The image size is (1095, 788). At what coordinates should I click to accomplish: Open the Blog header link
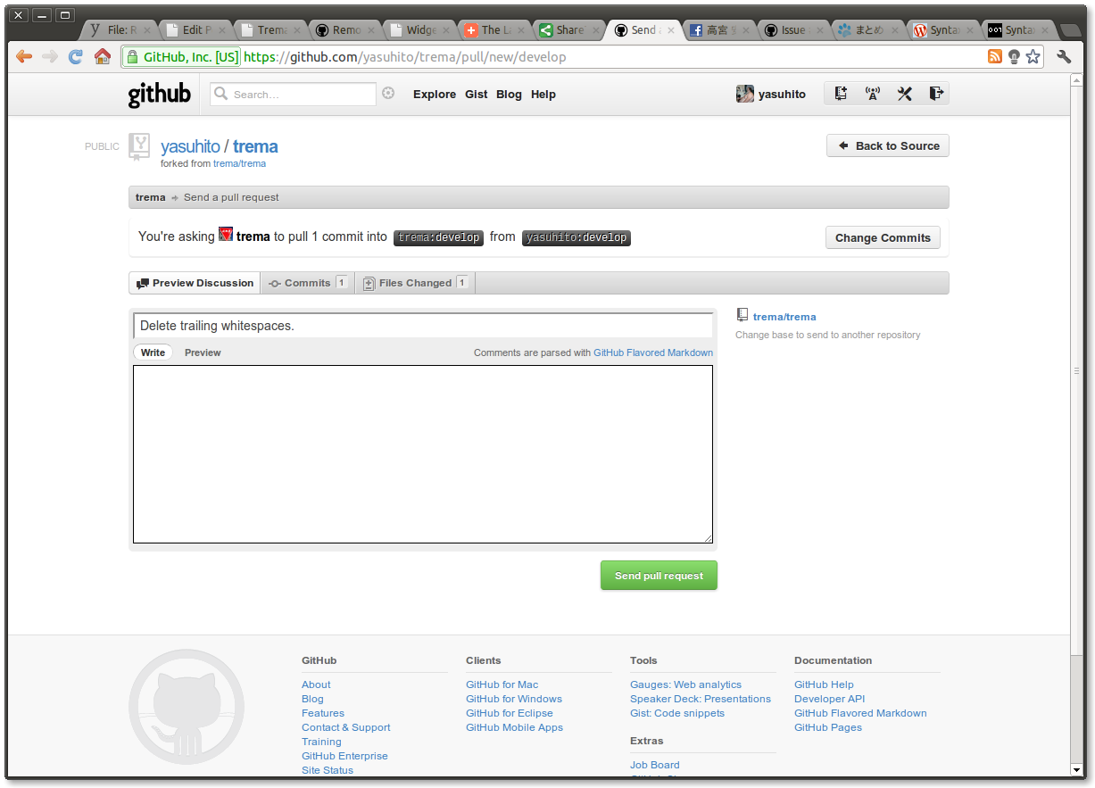pyautogui.click(x=509, y=95)
